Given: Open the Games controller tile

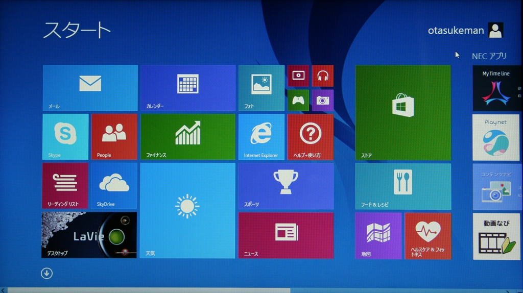Looking at the screenshot, I should tap(298, 101).
